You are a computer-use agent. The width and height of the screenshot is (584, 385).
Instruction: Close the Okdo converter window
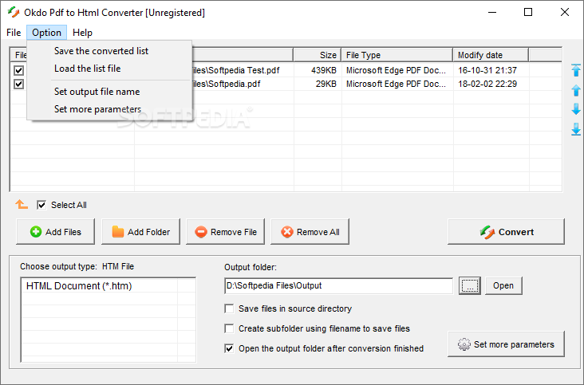[x=565, y=12]
